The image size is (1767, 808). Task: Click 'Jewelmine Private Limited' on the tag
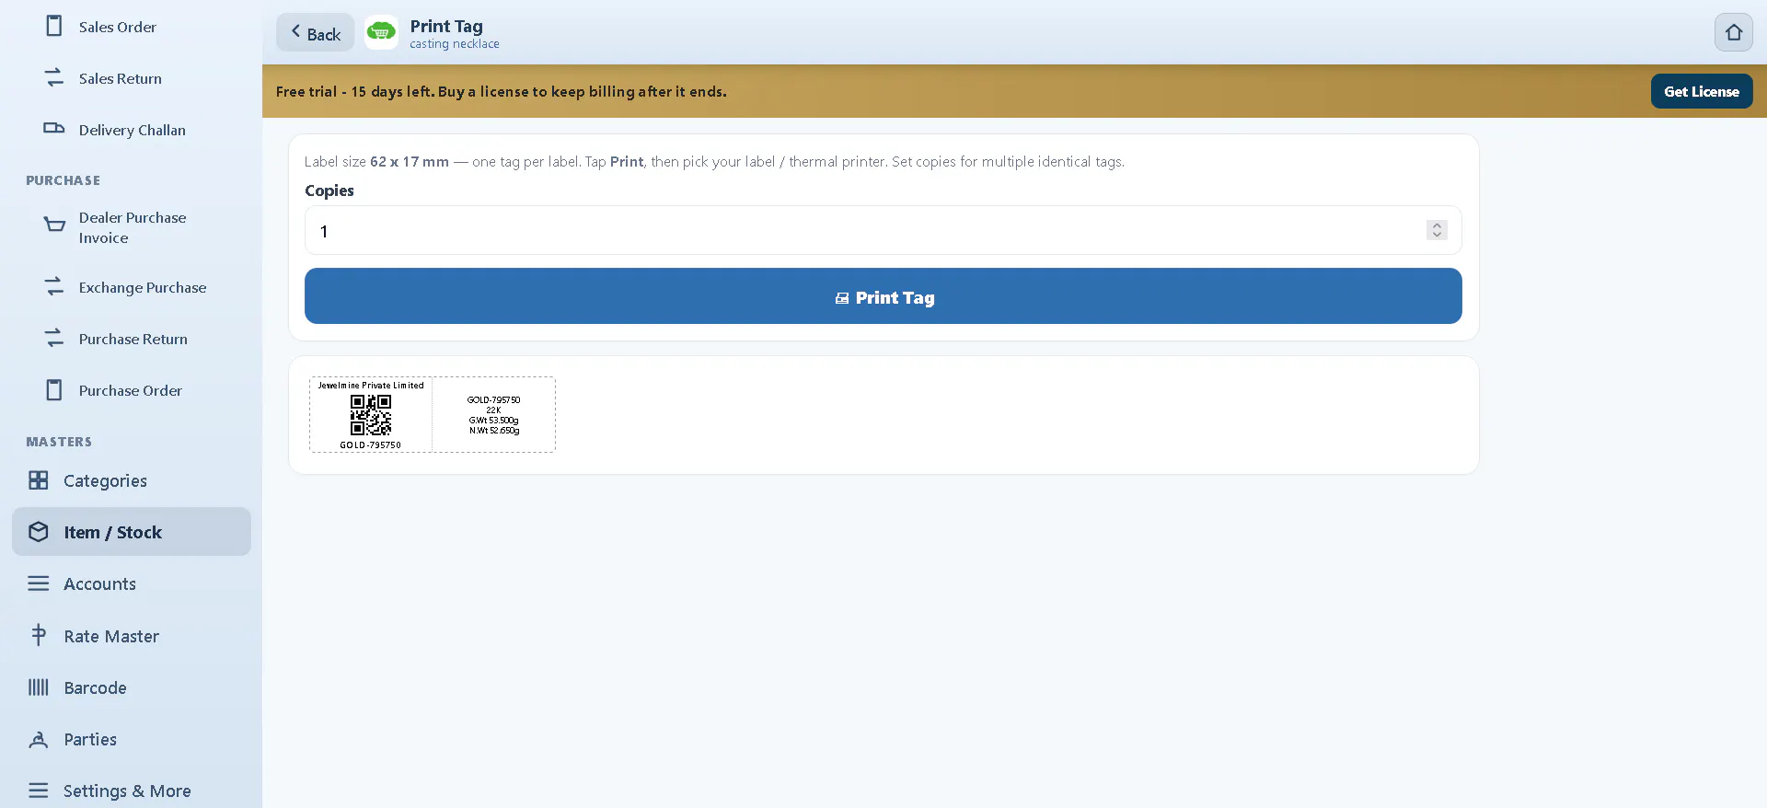[371, 386]
